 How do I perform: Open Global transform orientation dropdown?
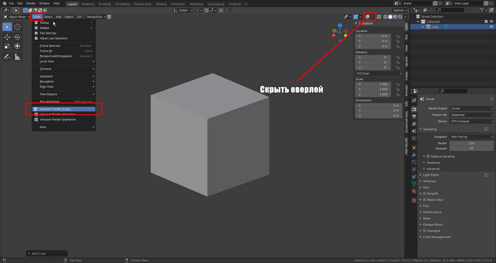(x=182, y=10)
